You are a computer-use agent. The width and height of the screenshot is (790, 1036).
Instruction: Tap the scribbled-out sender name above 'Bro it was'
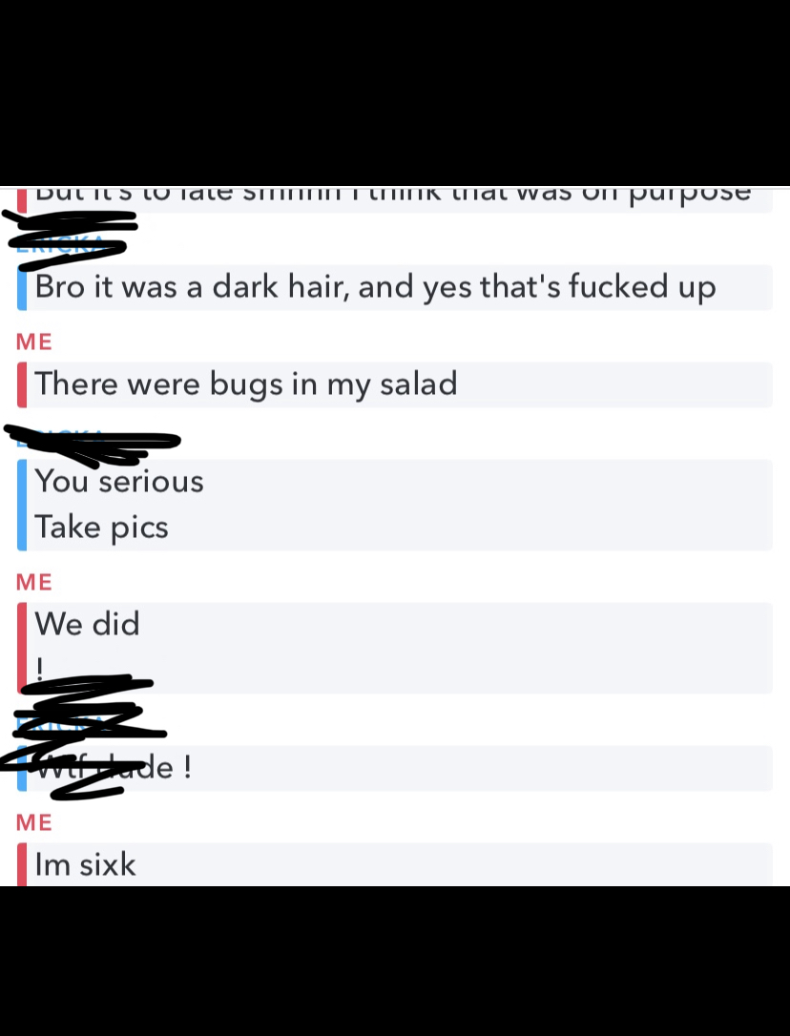tap(70, 239)
